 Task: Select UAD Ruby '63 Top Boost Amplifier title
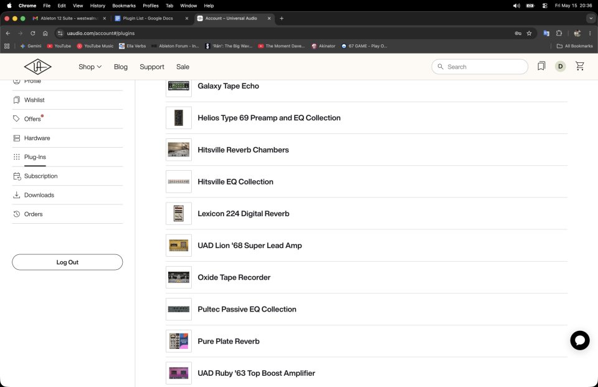[x=256, y=373]
